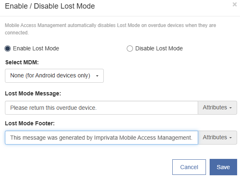The height and width of the screenshot is (181, 240).
Task: Open Attributes dropdown beside Lost Mode Message
Action: (x=217, y=108)
